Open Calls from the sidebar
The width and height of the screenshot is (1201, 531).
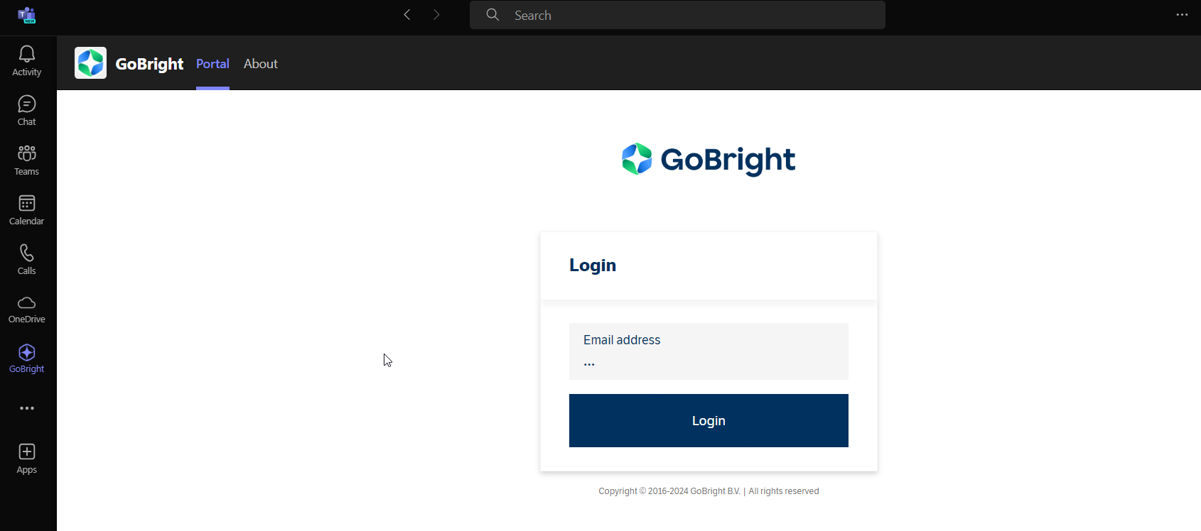[x=27, y=260]
